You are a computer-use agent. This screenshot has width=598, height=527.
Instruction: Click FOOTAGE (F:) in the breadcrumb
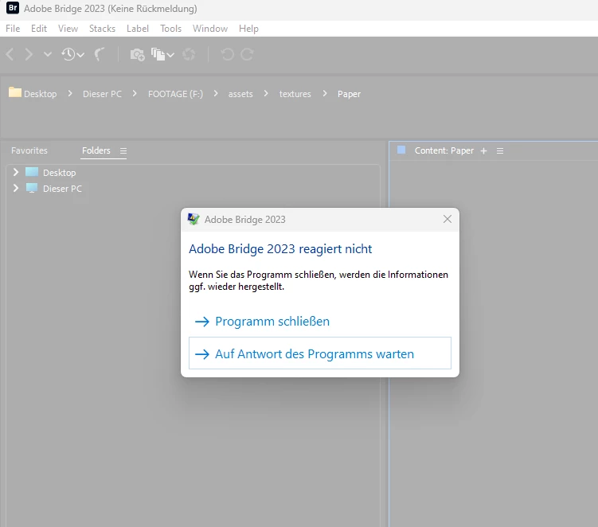[175, 94]
